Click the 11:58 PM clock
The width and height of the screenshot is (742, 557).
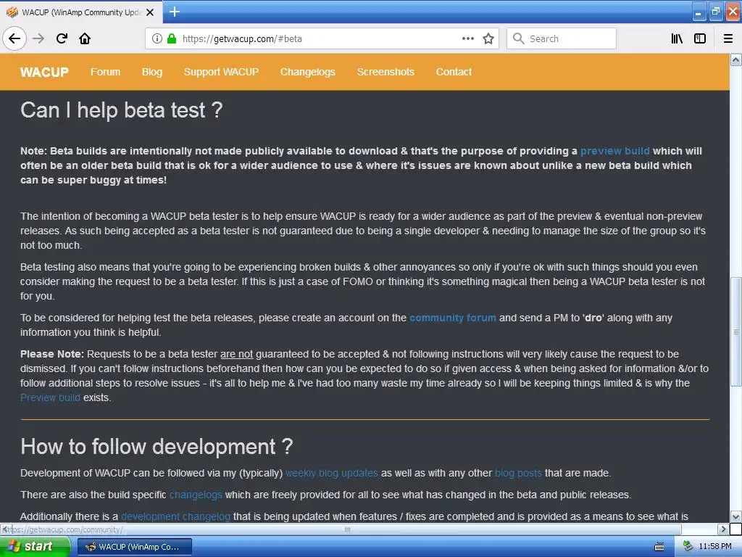coord(715,547)
